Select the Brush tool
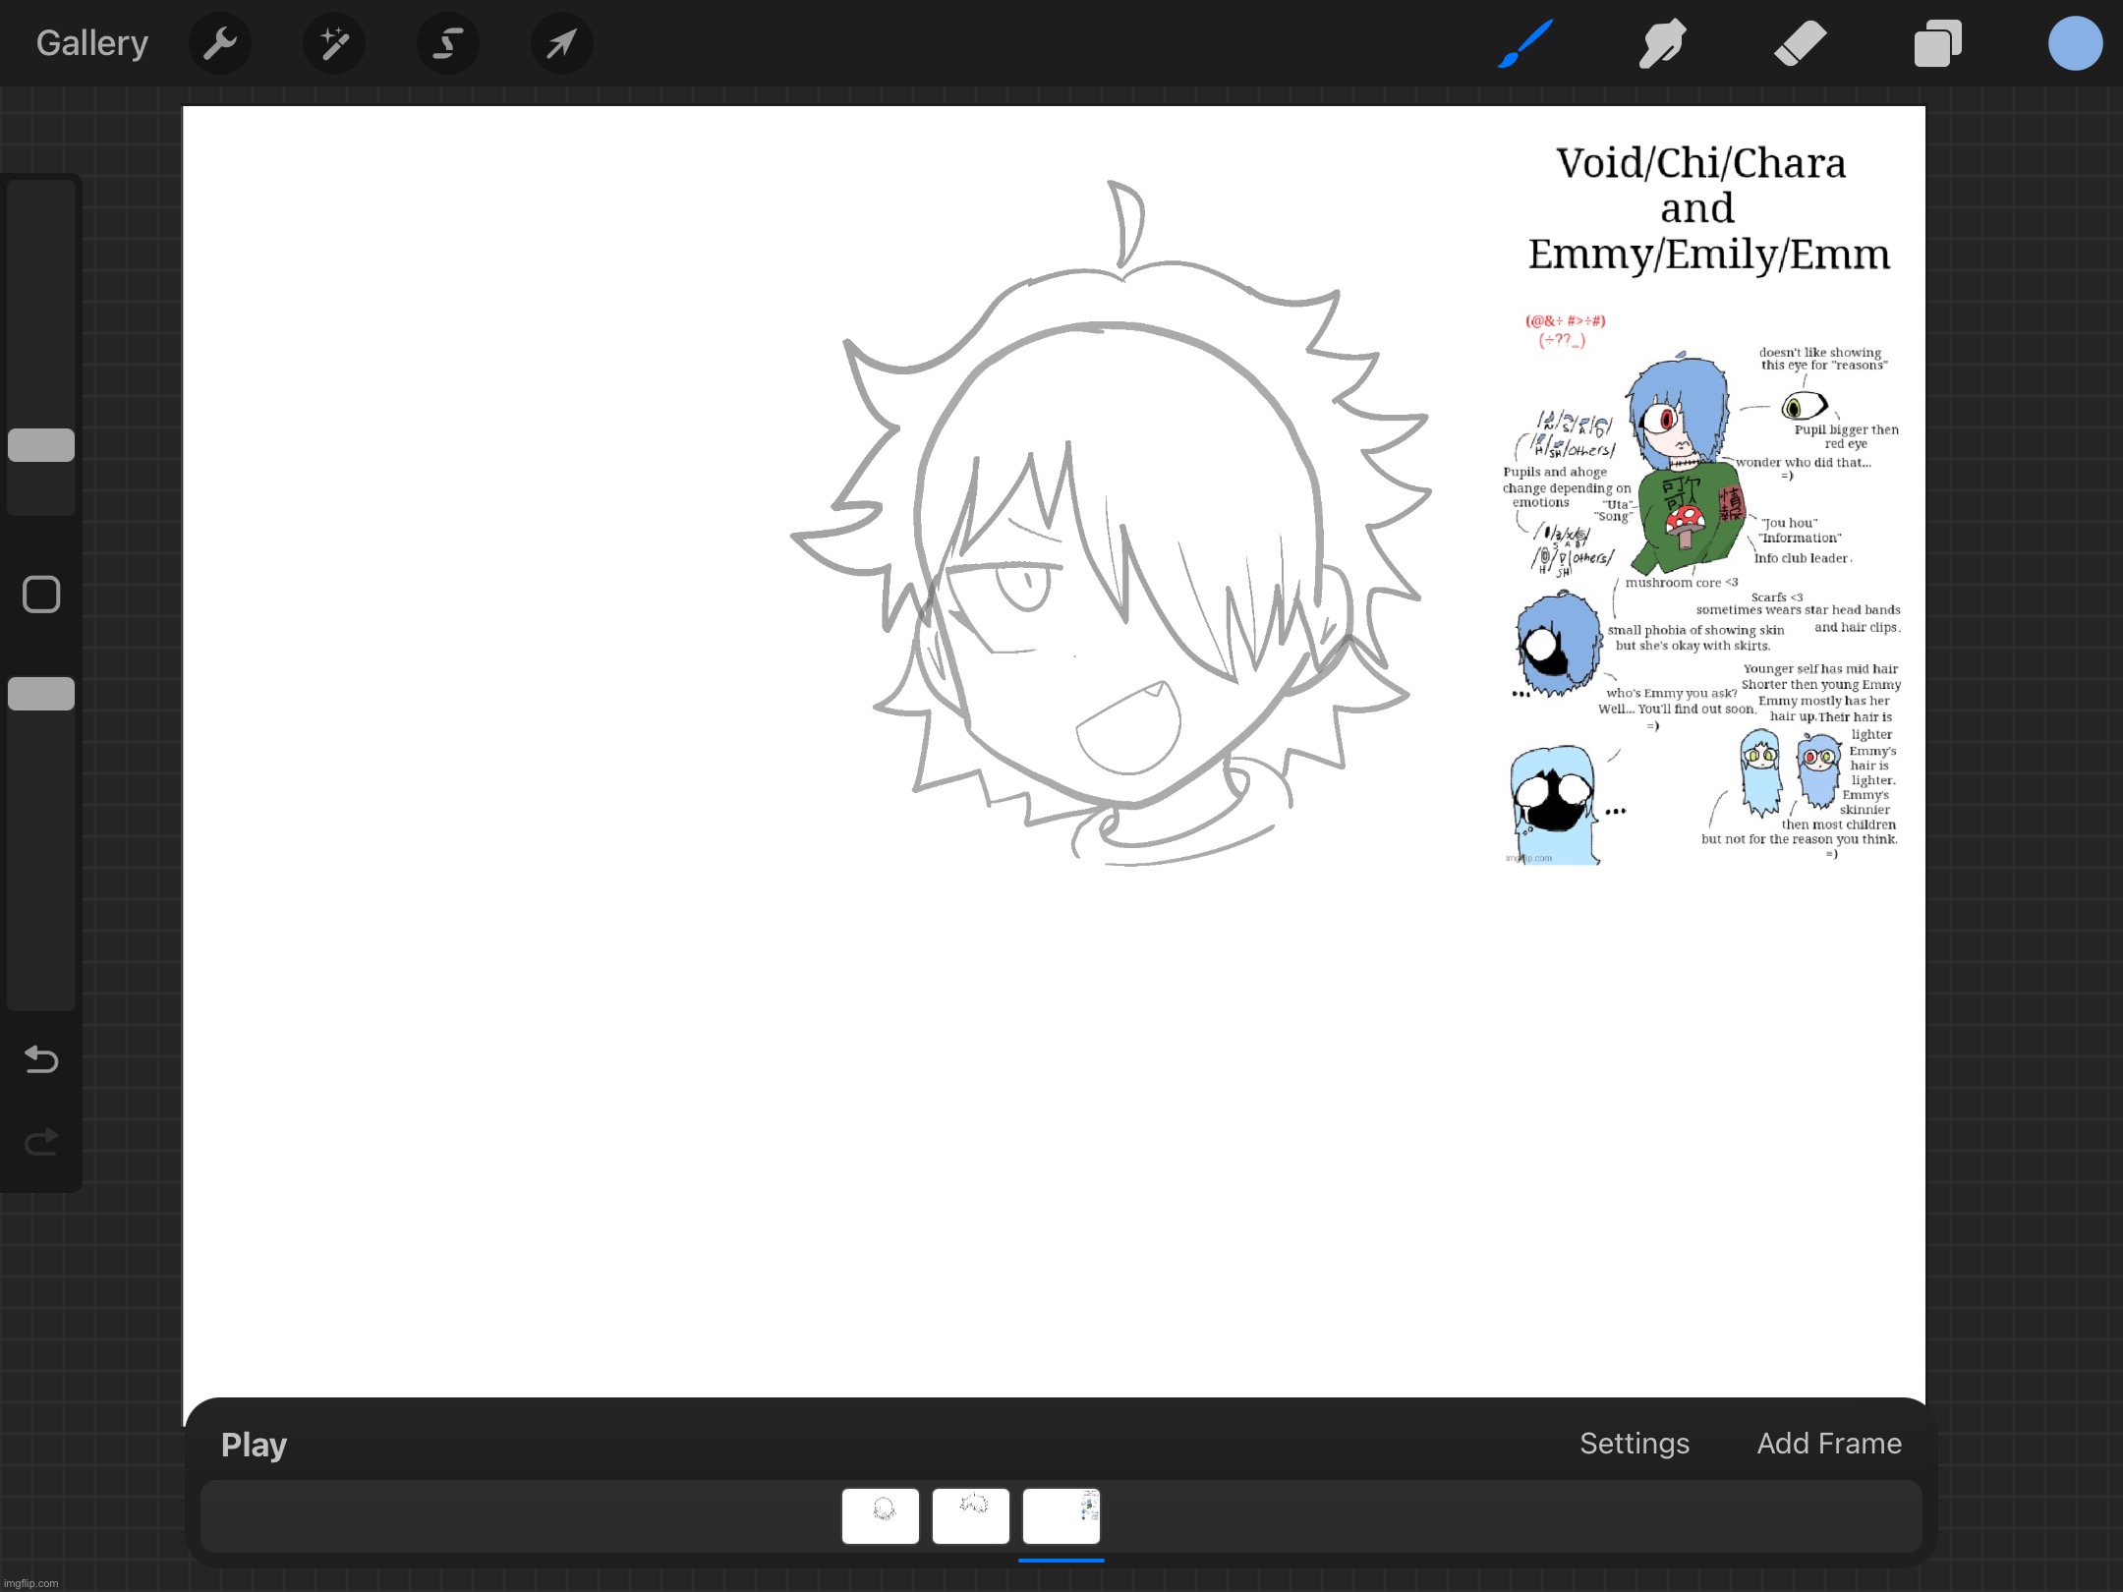The height and width of the screenshot is (1592, 2123). coord(1525,43)
